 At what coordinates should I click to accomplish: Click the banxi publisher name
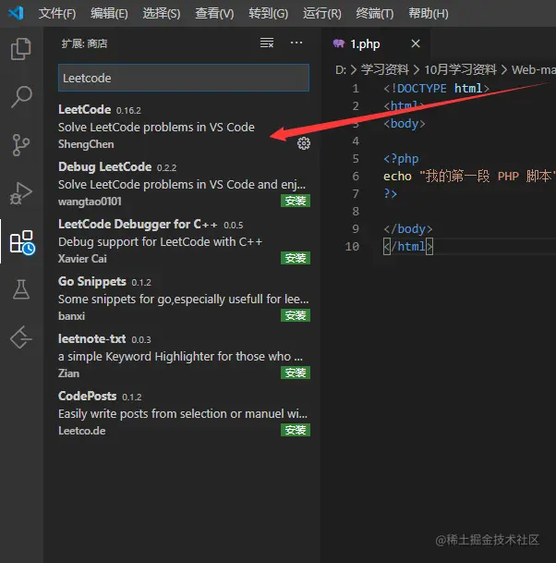(x=72, y=316)
